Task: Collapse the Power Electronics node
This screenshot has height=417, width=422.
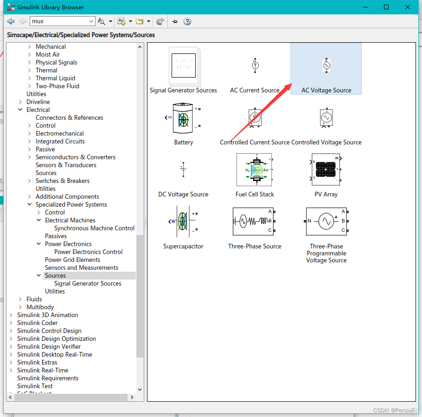Action: (x=39, y=244)
